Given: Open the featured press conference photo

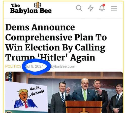Looking at the screenshot, I should pos(64,92).
